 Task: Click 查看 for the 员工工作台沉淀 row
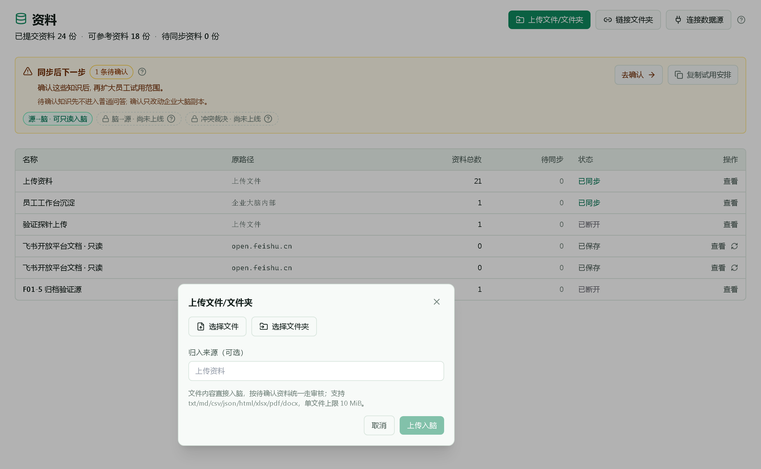(730, 203)
